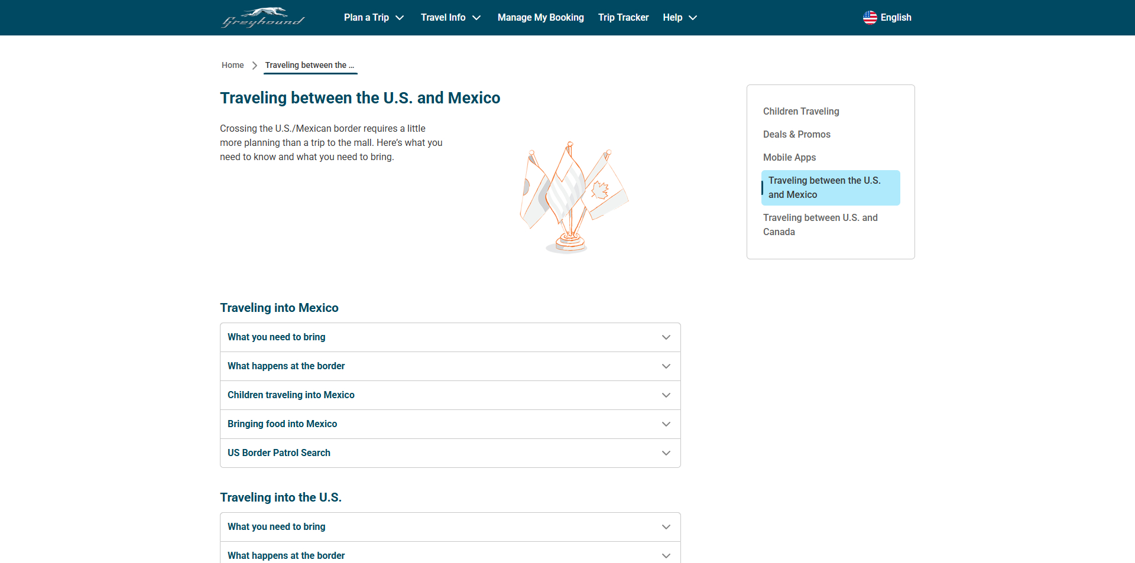This screenshot has height=563, width=1135.
Task: Click the Greyhound logo in the header
Action: click(x=262, y=18)
